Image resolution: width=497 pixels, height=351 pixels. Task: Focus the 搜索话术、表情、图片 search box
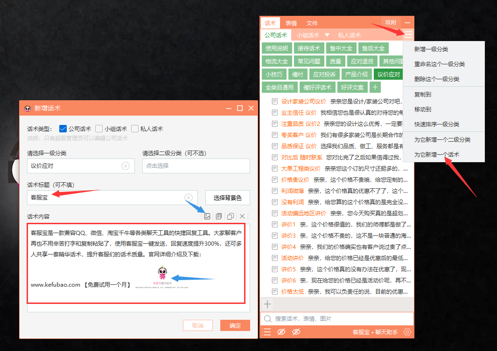pyautogui.click(x=337, y=319)
